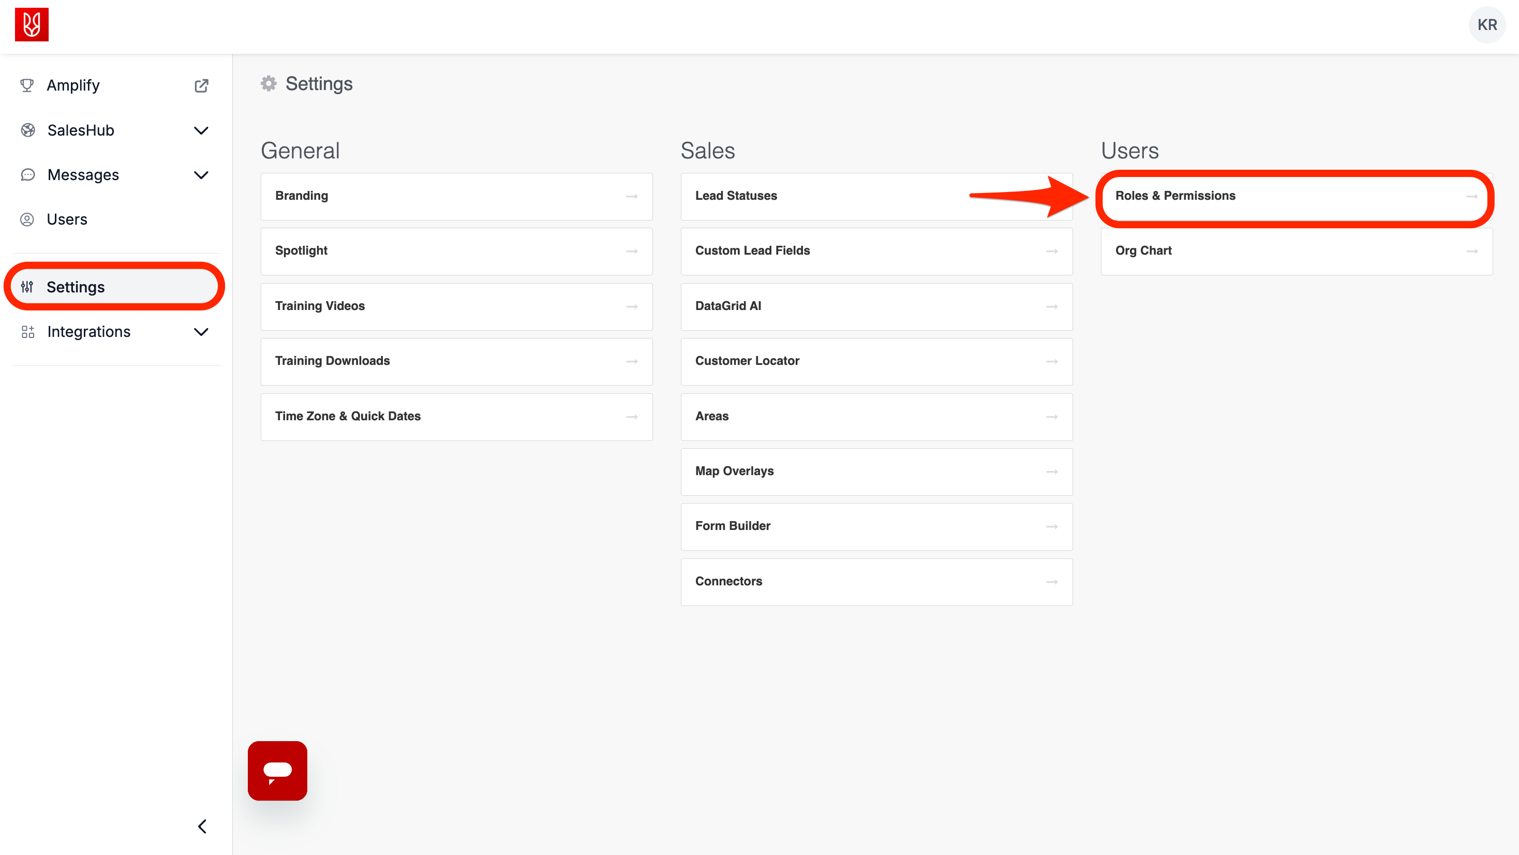The image size is (1519, 855).
Task: Open the KR user avatar menu
Action: [x=1486, y=25]
